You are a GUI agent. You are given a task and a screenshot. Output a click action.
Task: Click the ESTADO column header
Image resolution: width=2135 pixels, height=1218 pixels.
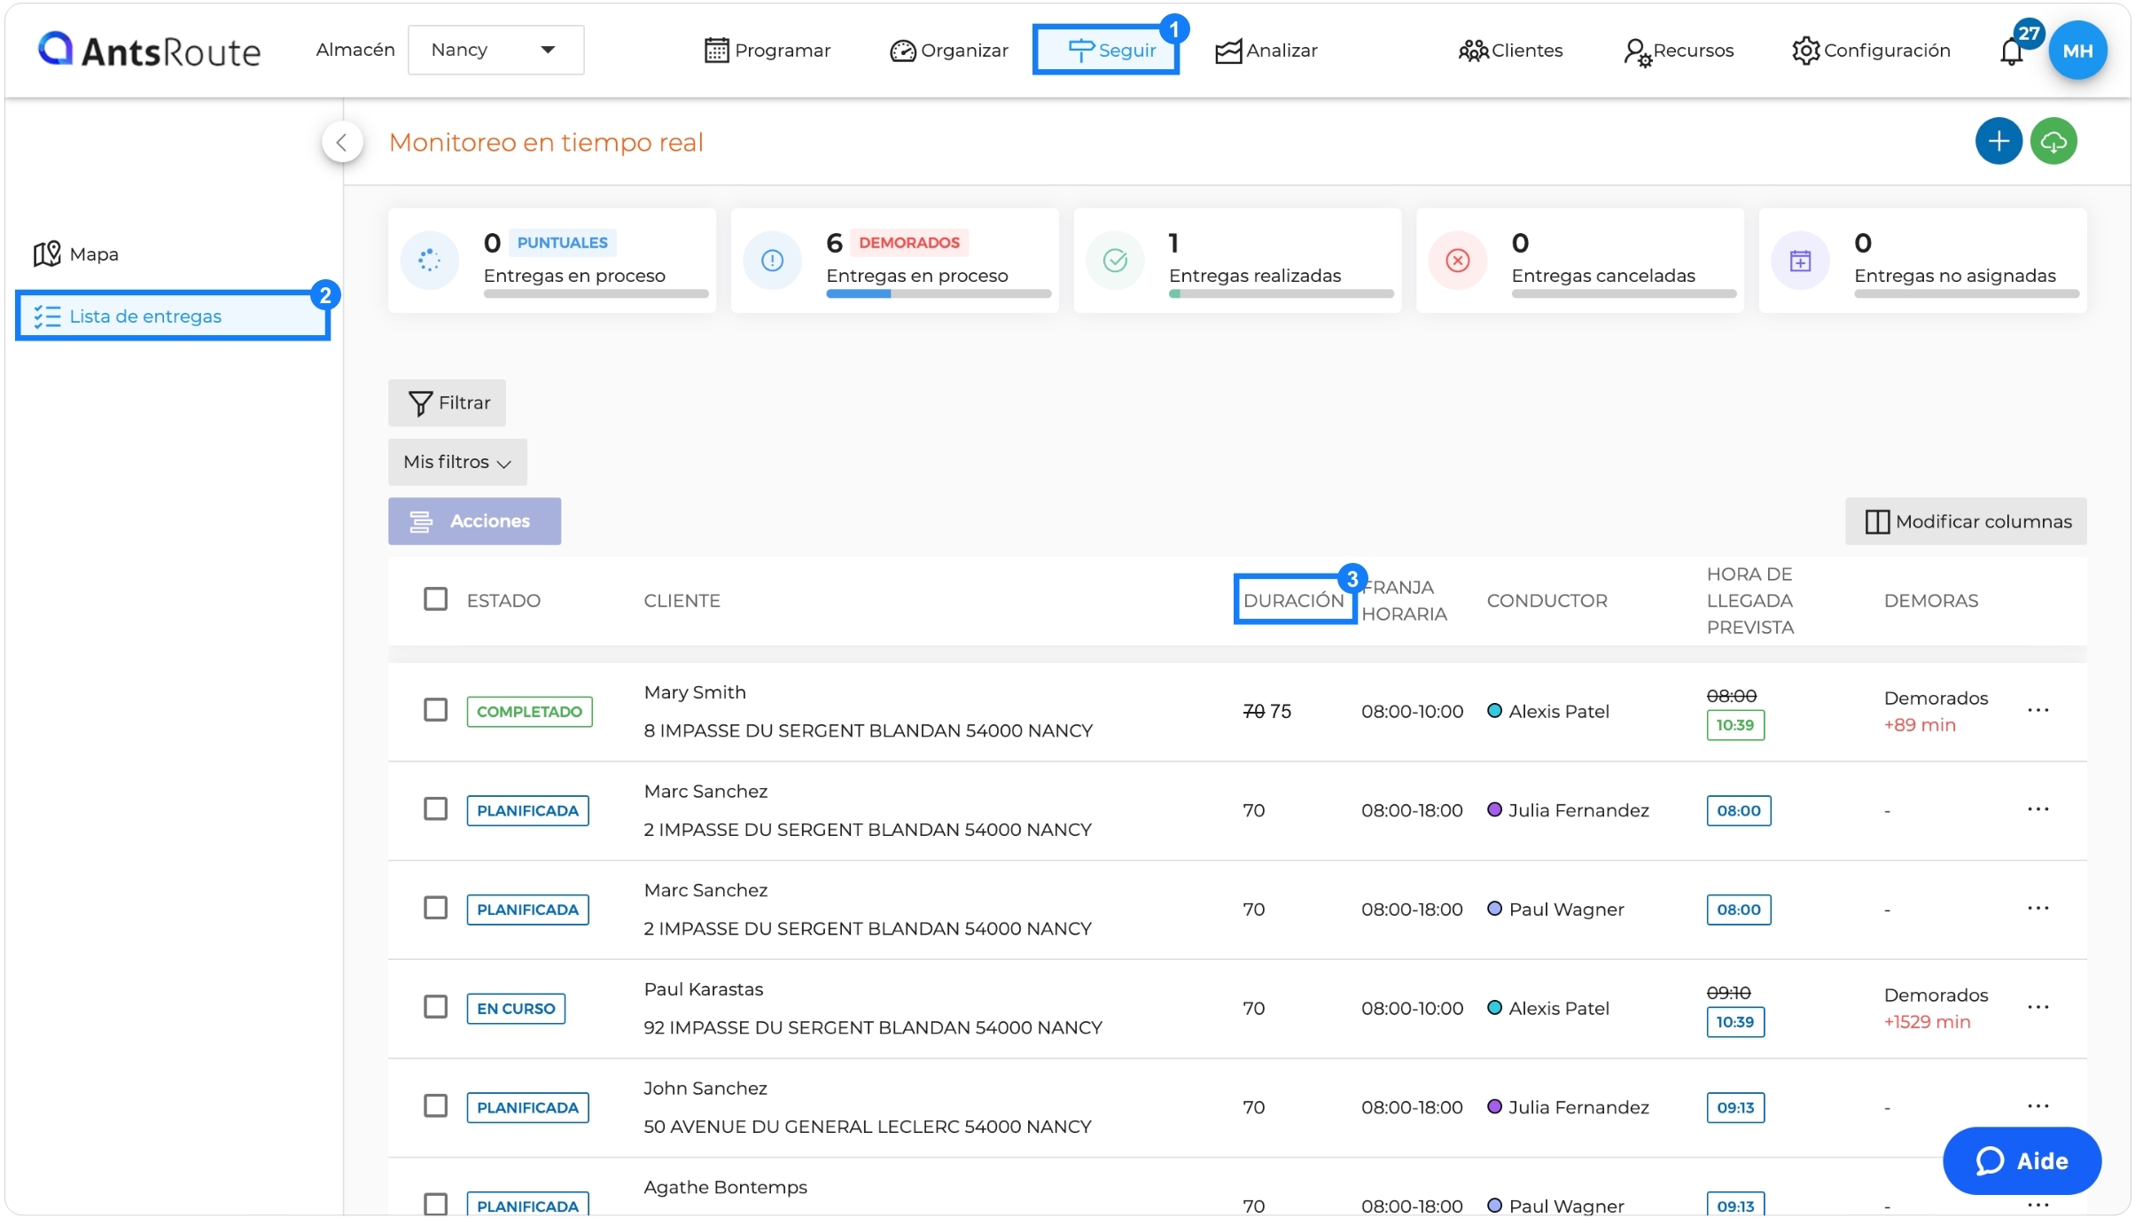click(503, 601)
